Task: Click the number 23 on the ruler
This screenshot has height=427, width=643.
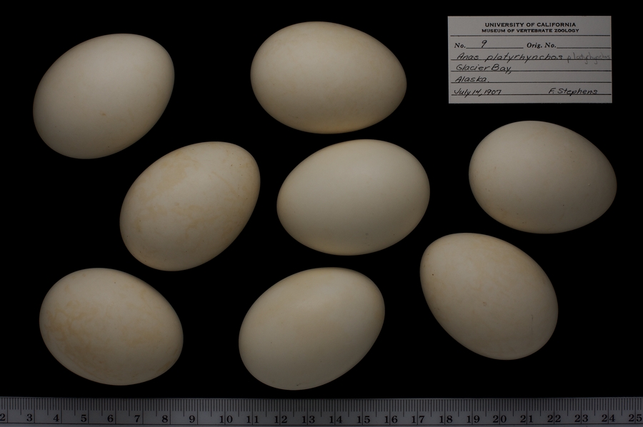Action: pos(582,418)
